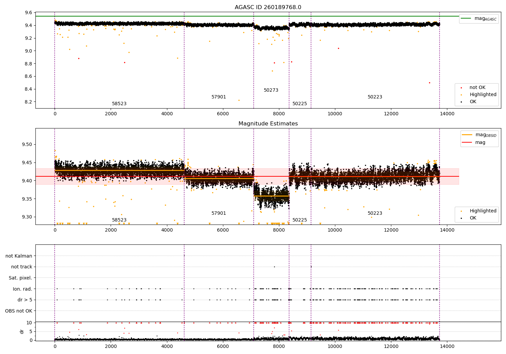Click the mag OBSID legend label

point(486,135)
